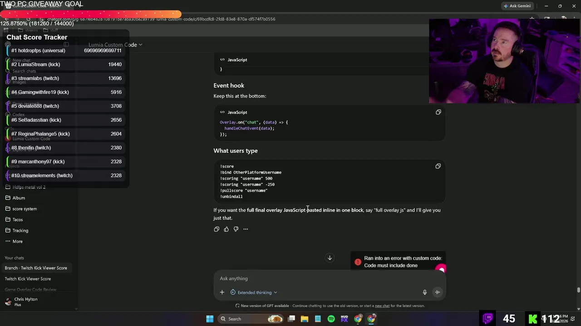Image resolution: width=581 pixels, height=326 pixels.
Task: Select #6 SeBadasstian (kick) tracker row
Action: point(66,120)
